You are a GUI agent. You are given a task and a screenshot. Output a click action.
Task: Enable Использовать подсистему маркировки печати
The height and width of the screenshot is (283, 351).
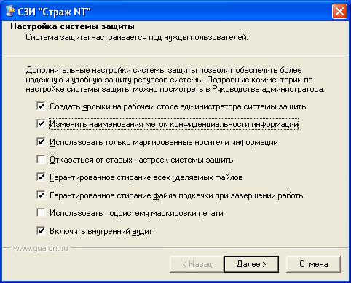[x=41, y=213]
